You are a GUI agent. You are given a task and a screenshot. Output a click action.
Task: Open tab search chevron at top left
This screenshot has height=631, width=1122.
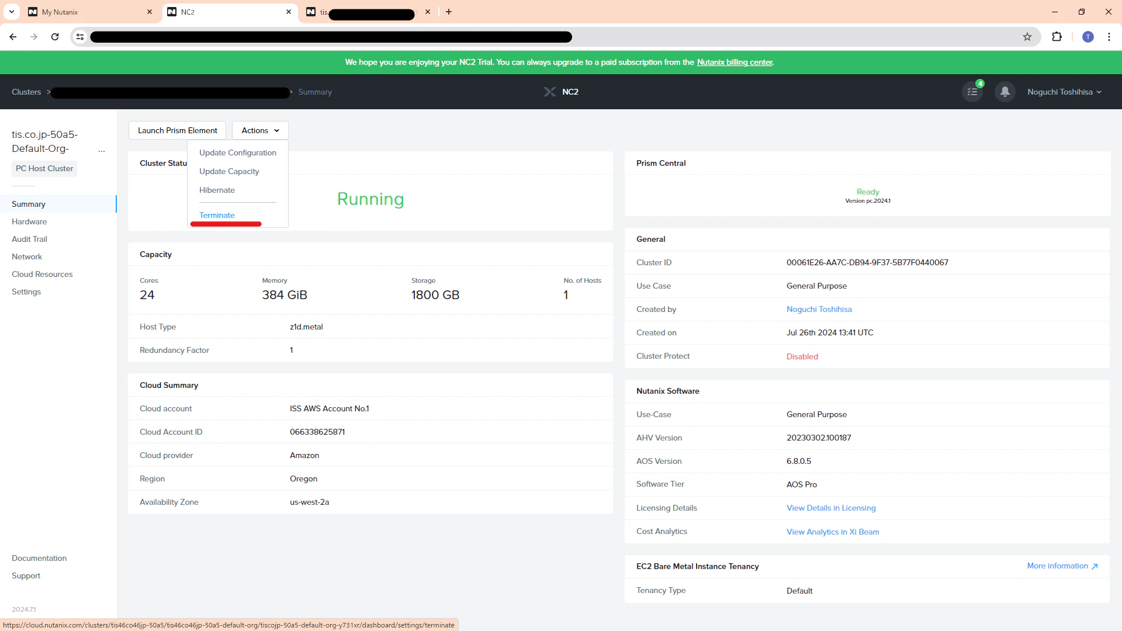11,12
